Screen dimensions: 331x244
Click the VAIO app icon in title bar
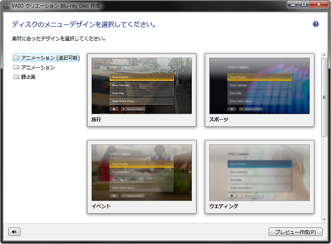6,6
